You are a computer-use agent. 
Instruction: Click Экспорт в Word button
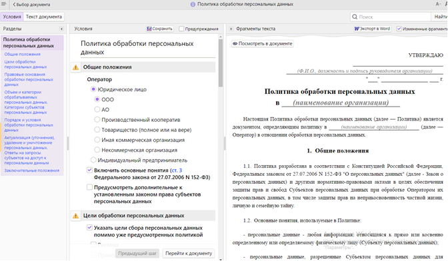[372, 29]
